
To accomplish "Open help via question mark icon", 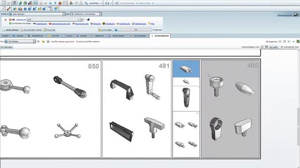I will 55,3.
